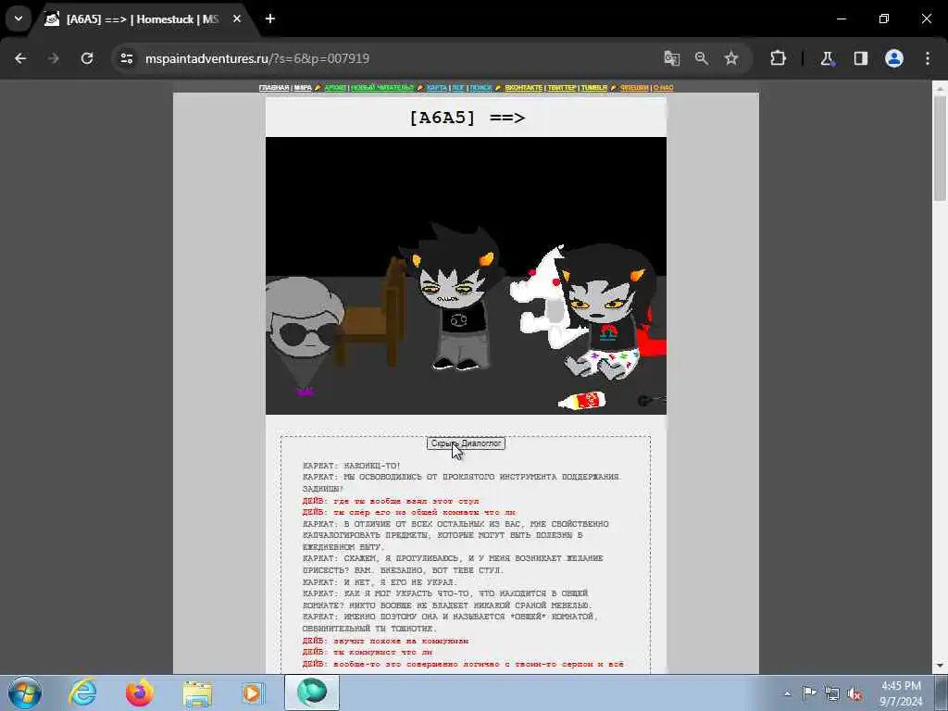Screen dimensions: 948x711
Task: Click the comic panel image
Action: 466,276
